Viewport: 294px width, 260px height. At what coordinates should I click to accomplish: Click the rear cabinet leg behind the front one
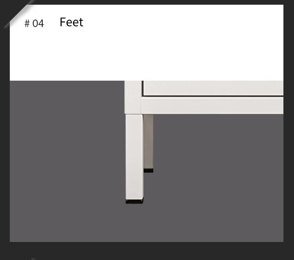pyautogui.click(x=149, y=142)
